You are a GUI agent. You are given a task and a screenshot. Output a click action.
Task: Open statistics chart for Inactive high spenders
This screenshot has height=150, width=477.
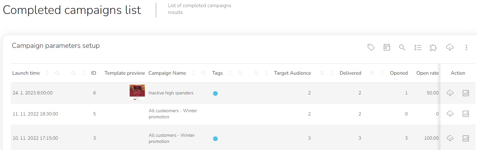[465, 93]
